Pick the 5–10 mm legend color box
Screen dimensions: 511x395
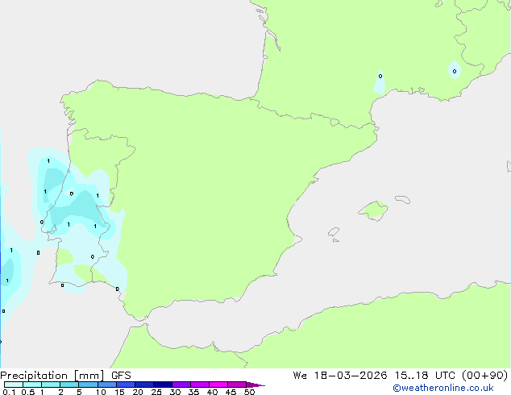tap(88, 385)
